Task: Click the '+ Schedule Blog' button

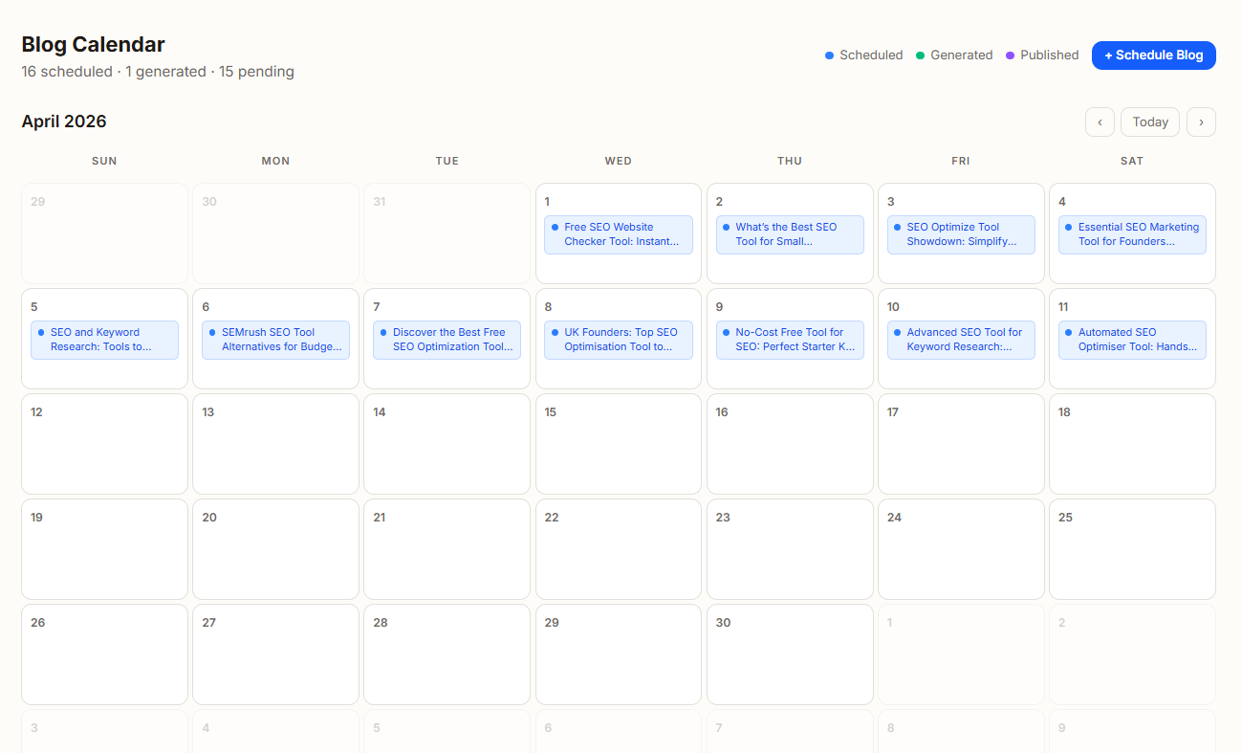Action: tap(1154, 55)
